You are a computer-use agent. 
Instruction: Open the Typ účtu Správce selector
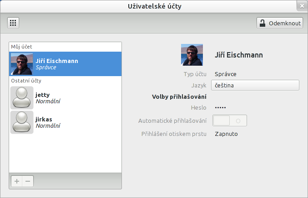(226, 74)
